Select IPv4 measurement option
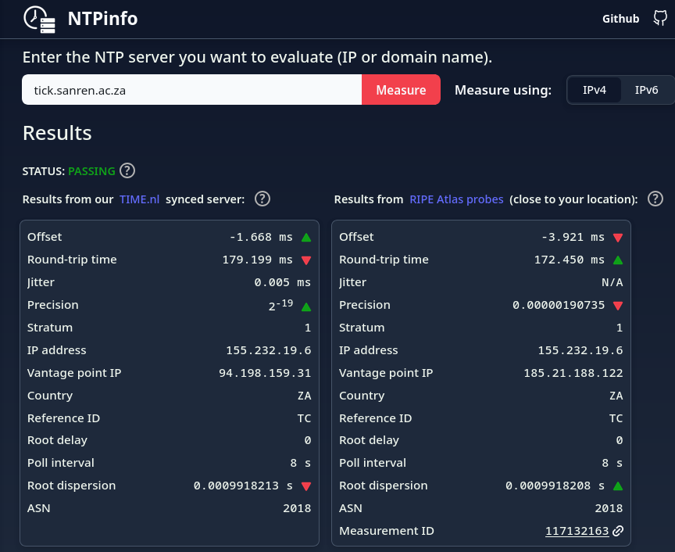Viewport: 675px width, 552px height. [594, 90]
